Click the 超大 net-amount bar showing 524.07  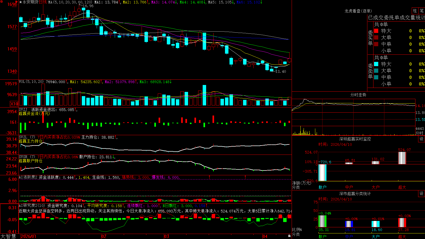pos(402,158)
